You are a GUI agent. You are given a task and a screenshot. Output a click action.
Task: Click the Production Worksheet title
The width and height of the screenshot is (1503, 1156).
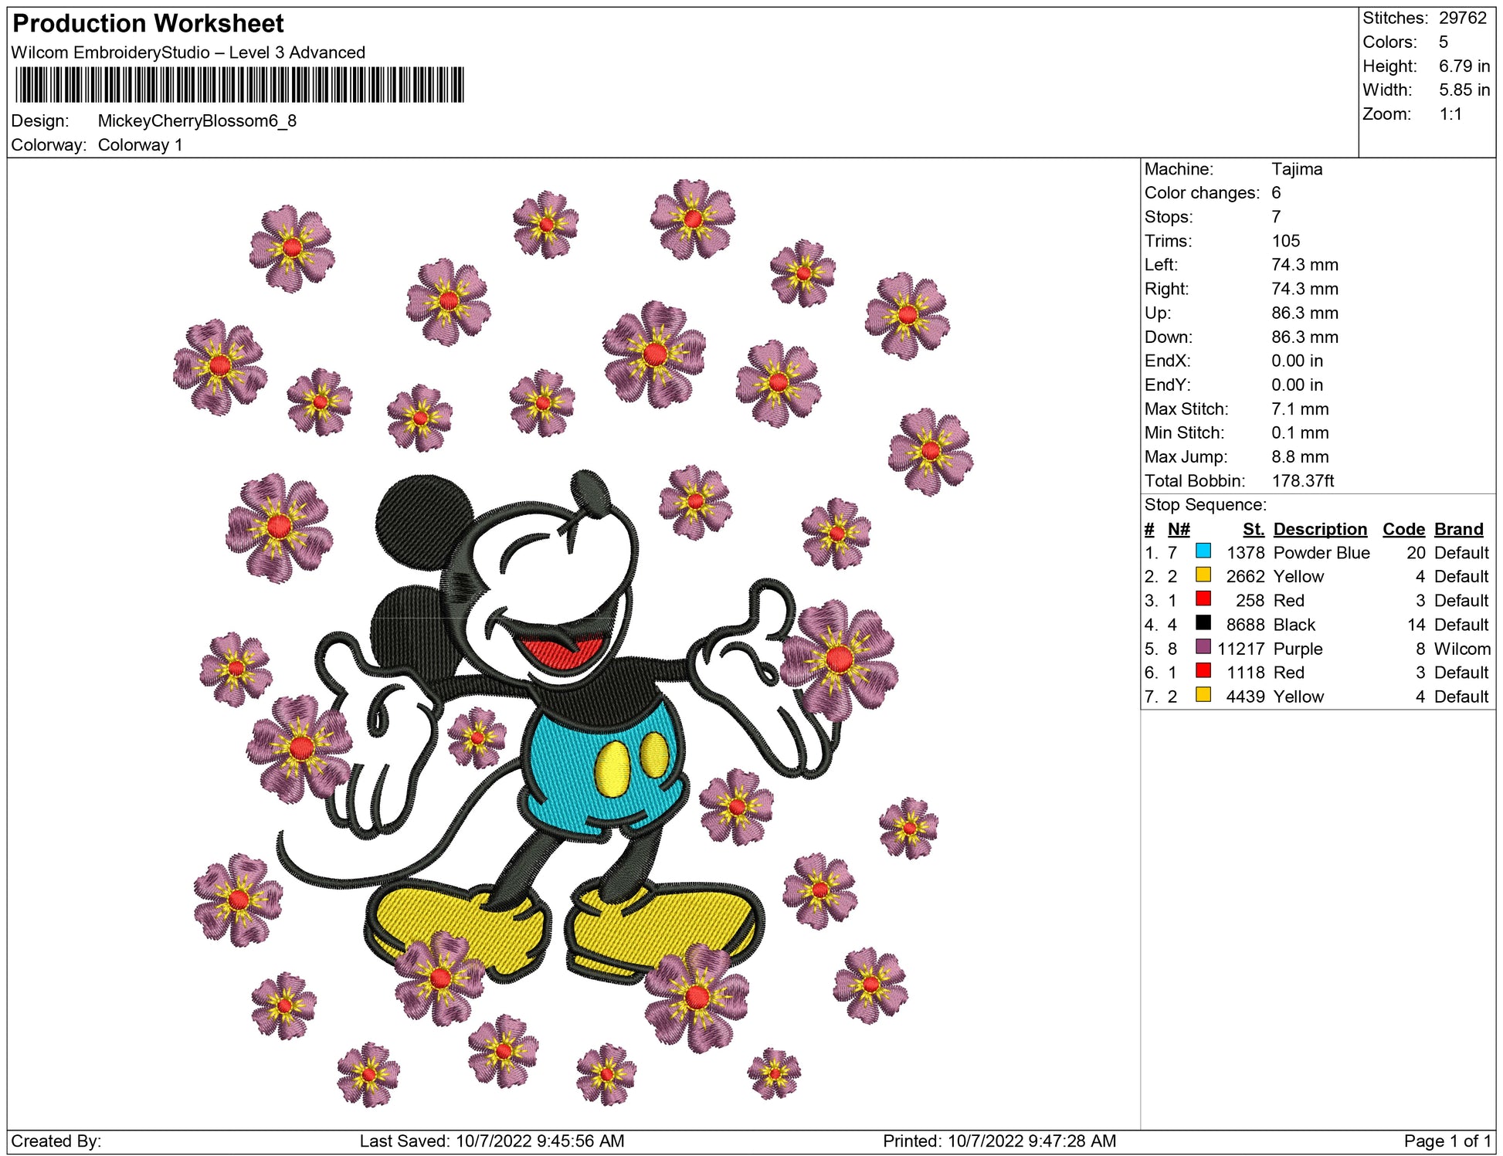pyautogui.click(x=148, y=24)
